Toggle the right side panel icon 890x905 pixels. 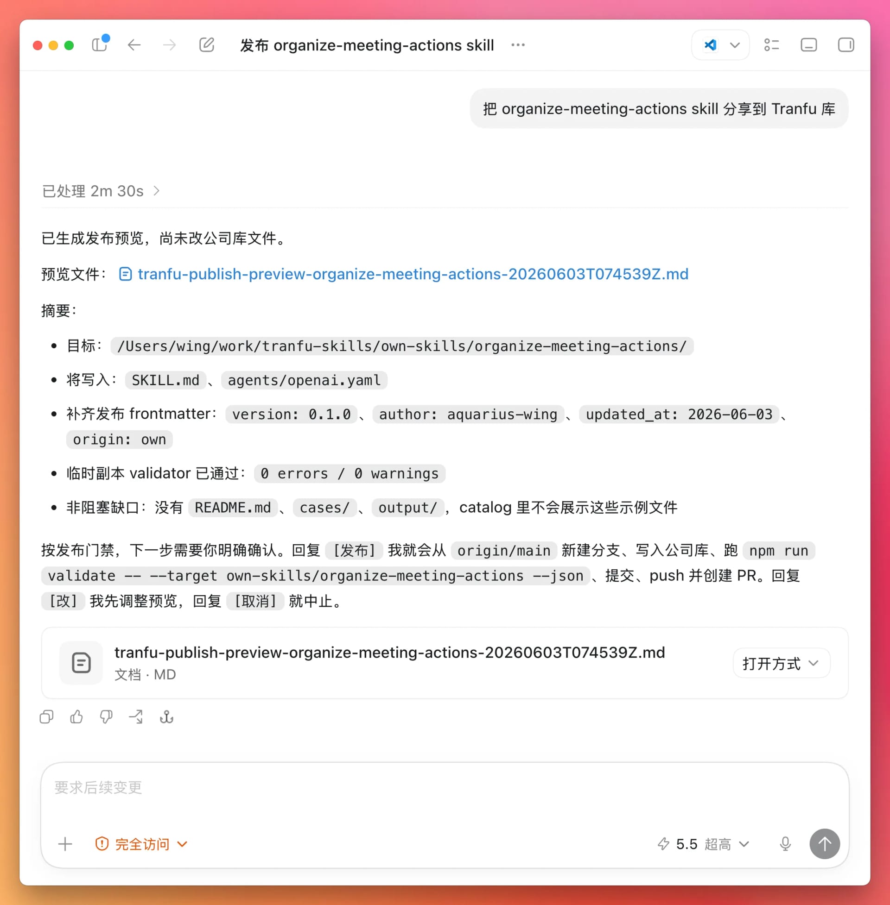pyautogui.click(x=845, y=45)
